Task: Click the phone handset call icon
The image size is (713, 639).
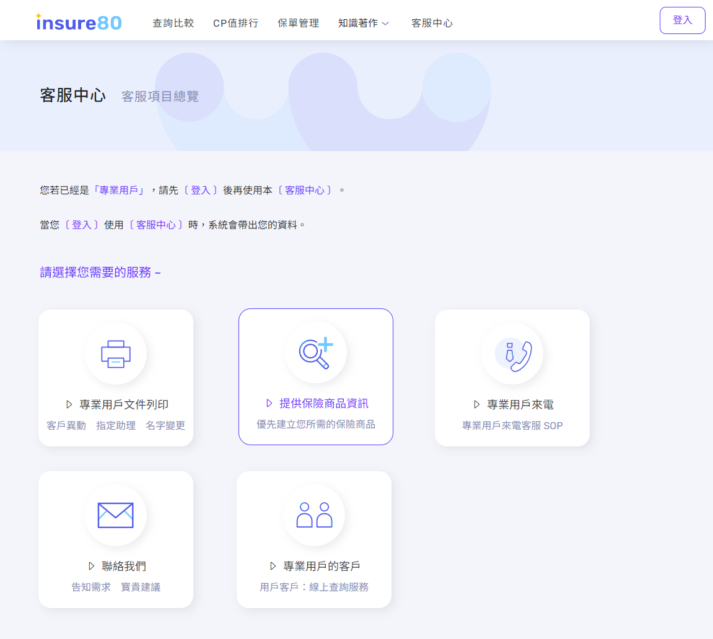Action: tap(512, 354)
